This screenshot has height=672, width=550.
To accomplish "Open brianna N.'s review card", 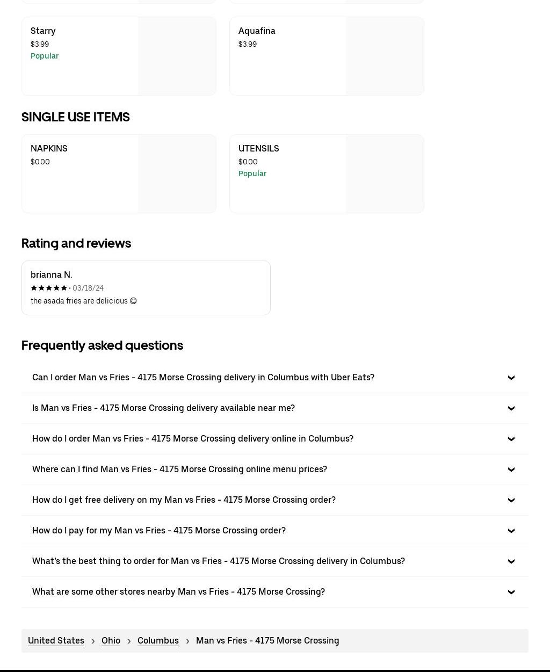I will click(x=146, y=288).
